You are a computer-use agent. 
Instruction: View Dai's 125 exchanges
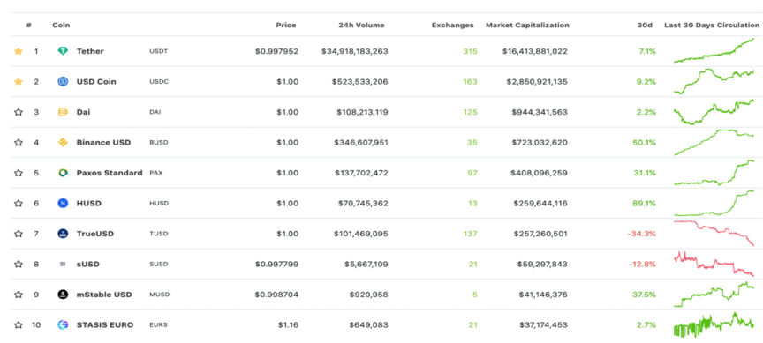(x=471, y=112)
